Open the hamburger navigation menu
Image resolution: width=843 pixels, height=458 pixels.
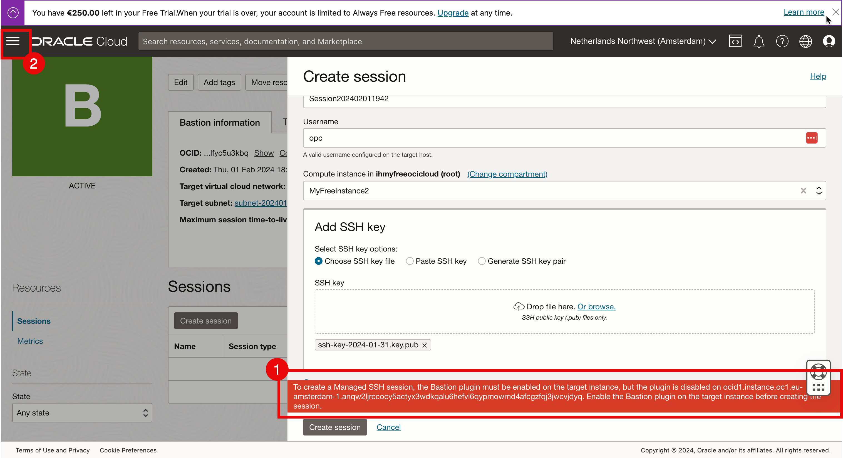[13, 41]
